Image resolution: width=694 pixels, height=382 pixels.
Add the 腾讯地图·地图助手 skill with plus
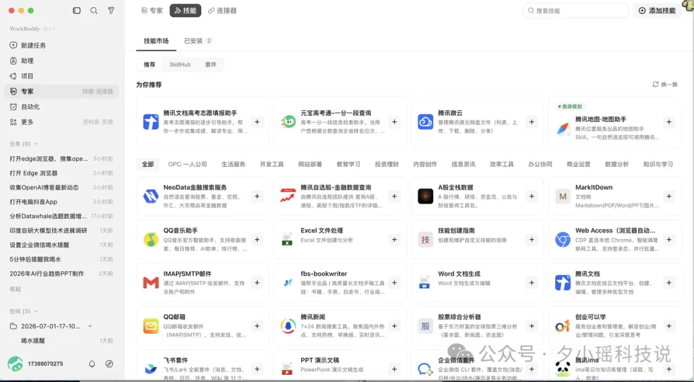(x=669, y=121)
